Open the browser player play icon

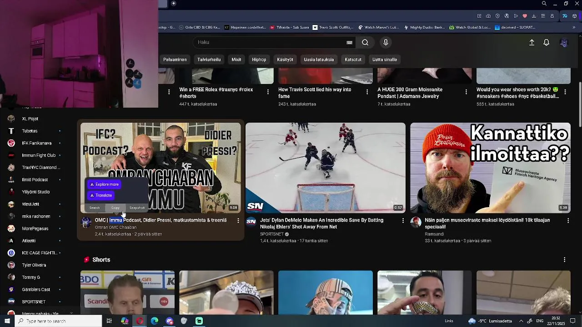pyautogui.click(x=516, y=16)
